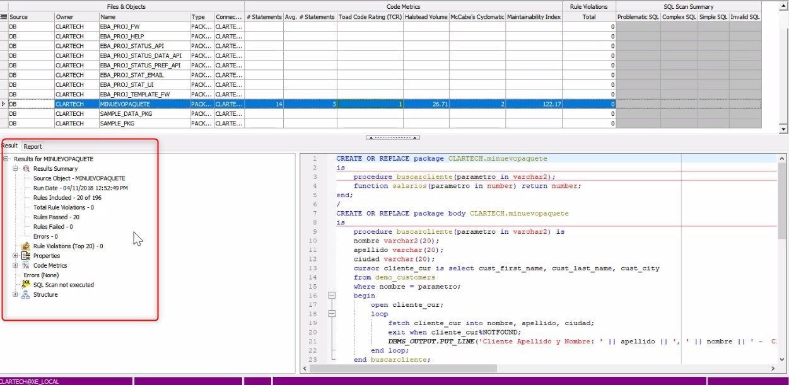Sort by the Owner column header
This screenshot has width=789, height=385.
tap(76, 17)
